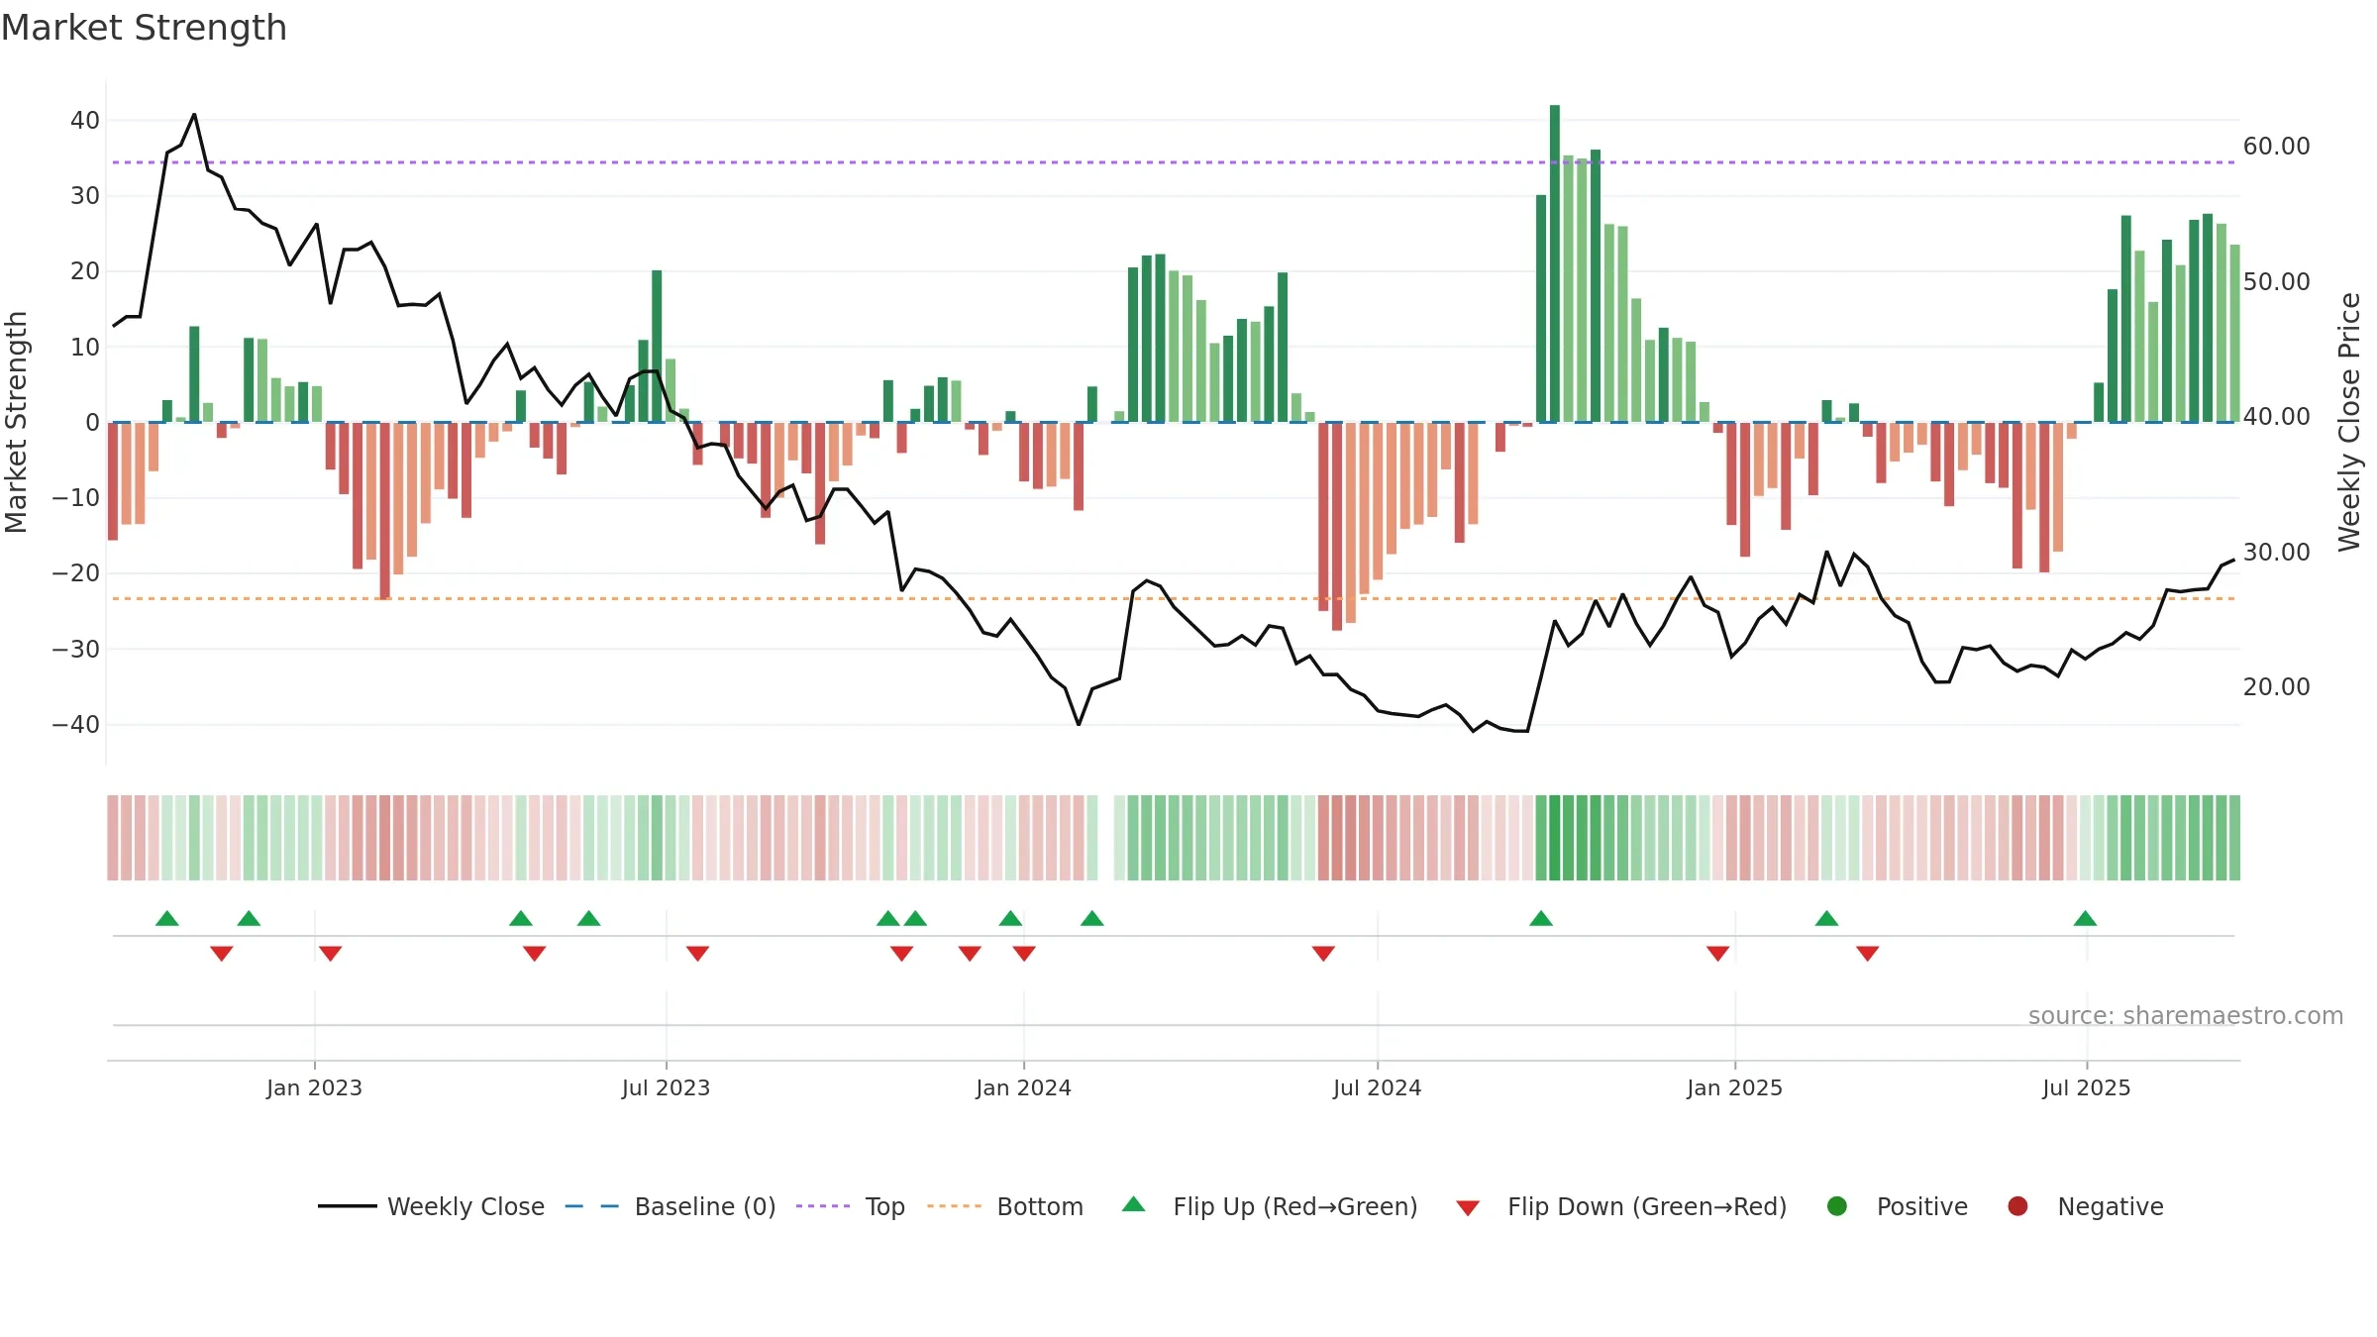Click the Bottom legend label

click(1040, 1206)
